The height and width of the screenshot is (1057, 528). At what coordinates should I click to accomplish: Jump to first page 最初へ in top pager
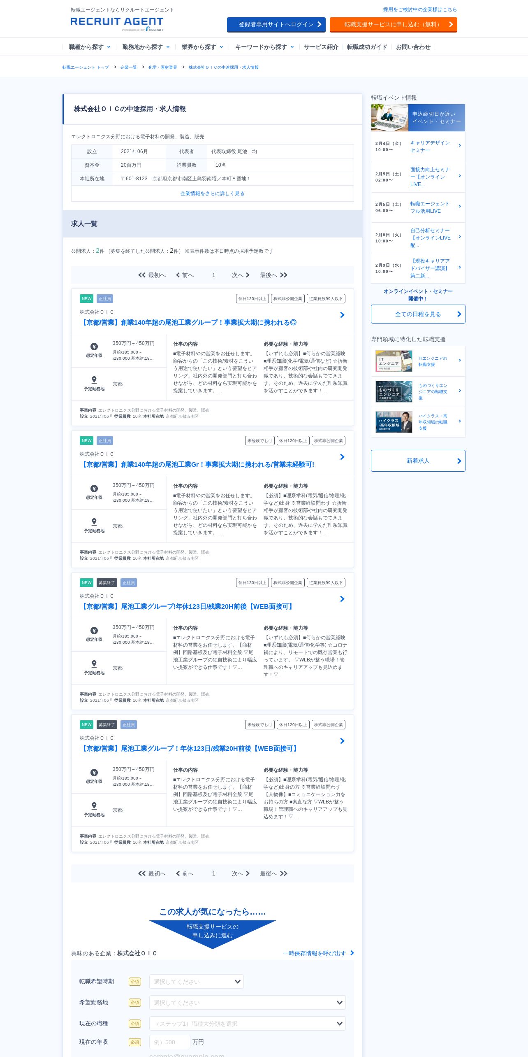[x=152, y=275]
